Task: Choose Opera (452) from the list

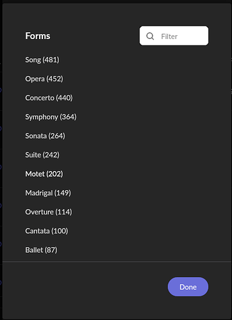Action: (44, 79)
